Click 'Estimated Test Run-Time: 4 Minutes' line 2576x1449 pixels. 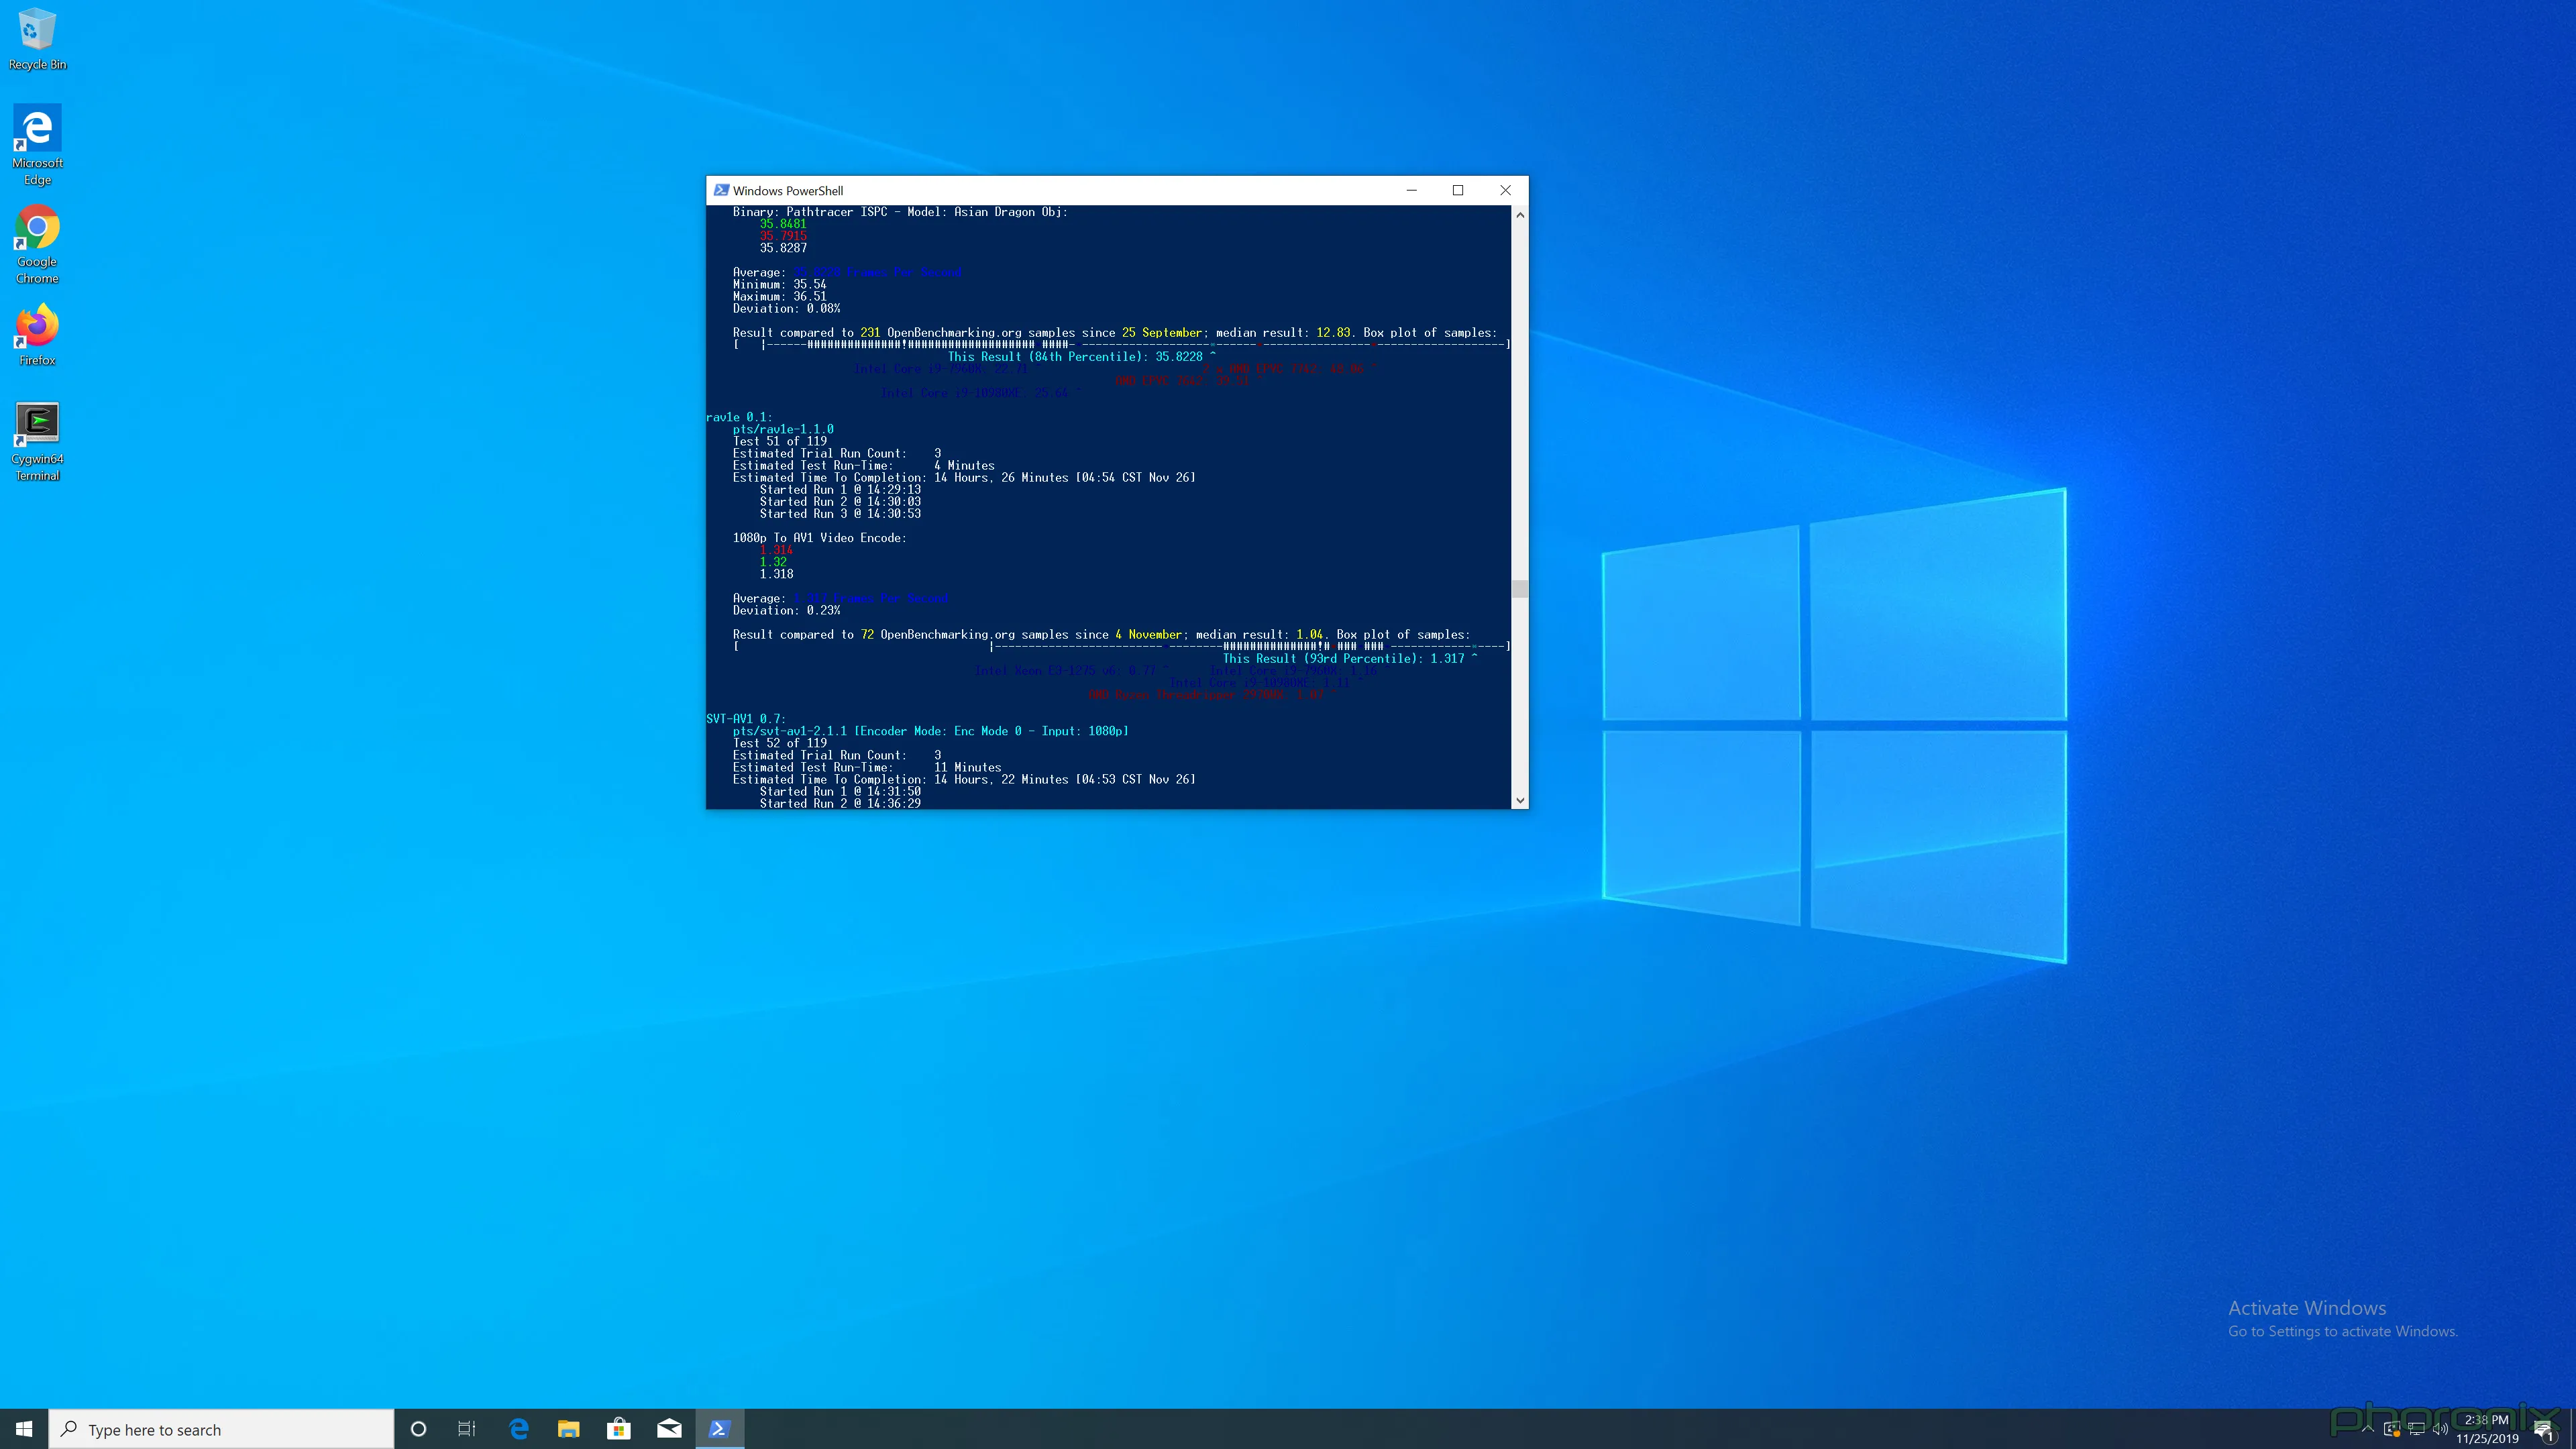pos(864,465)
